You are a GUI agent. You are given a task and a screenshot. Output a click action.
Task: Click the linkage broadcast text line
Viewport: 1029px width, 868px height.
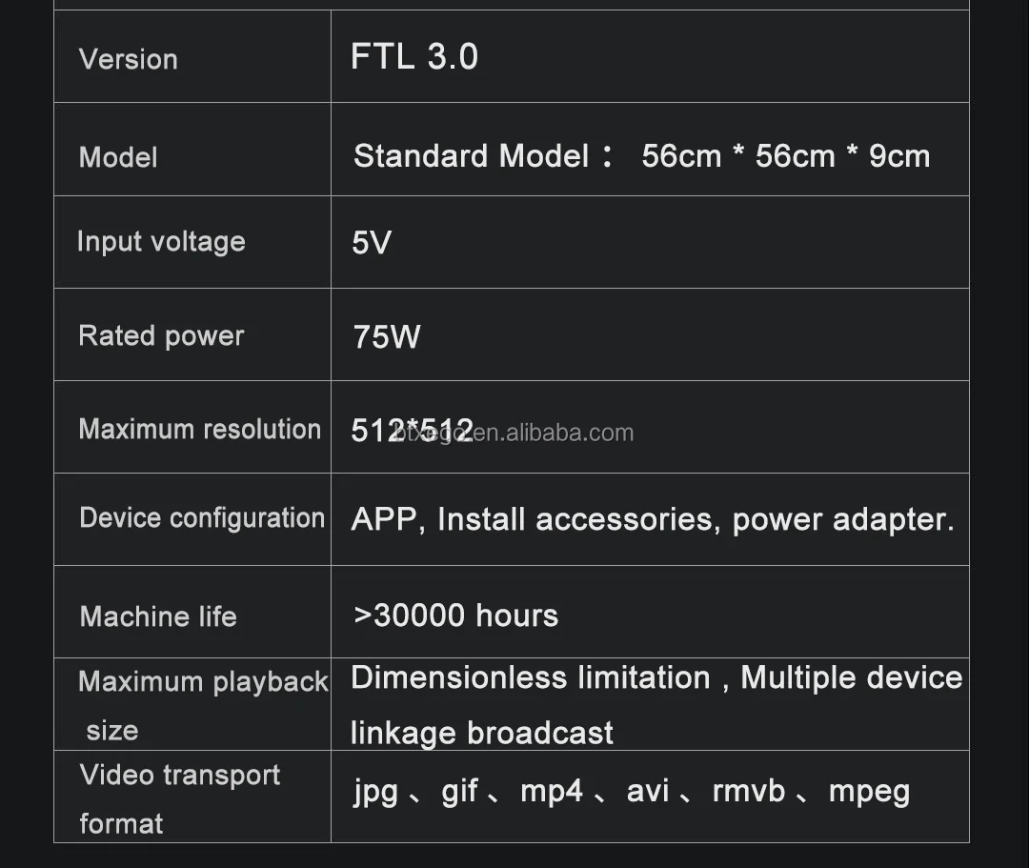pos(482,733)
